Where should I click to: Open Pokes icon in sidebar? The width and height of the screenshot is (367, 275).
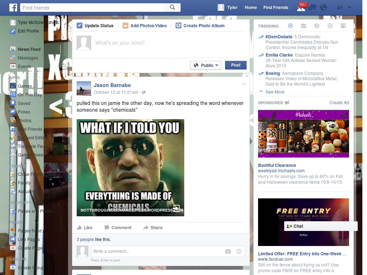13,112
